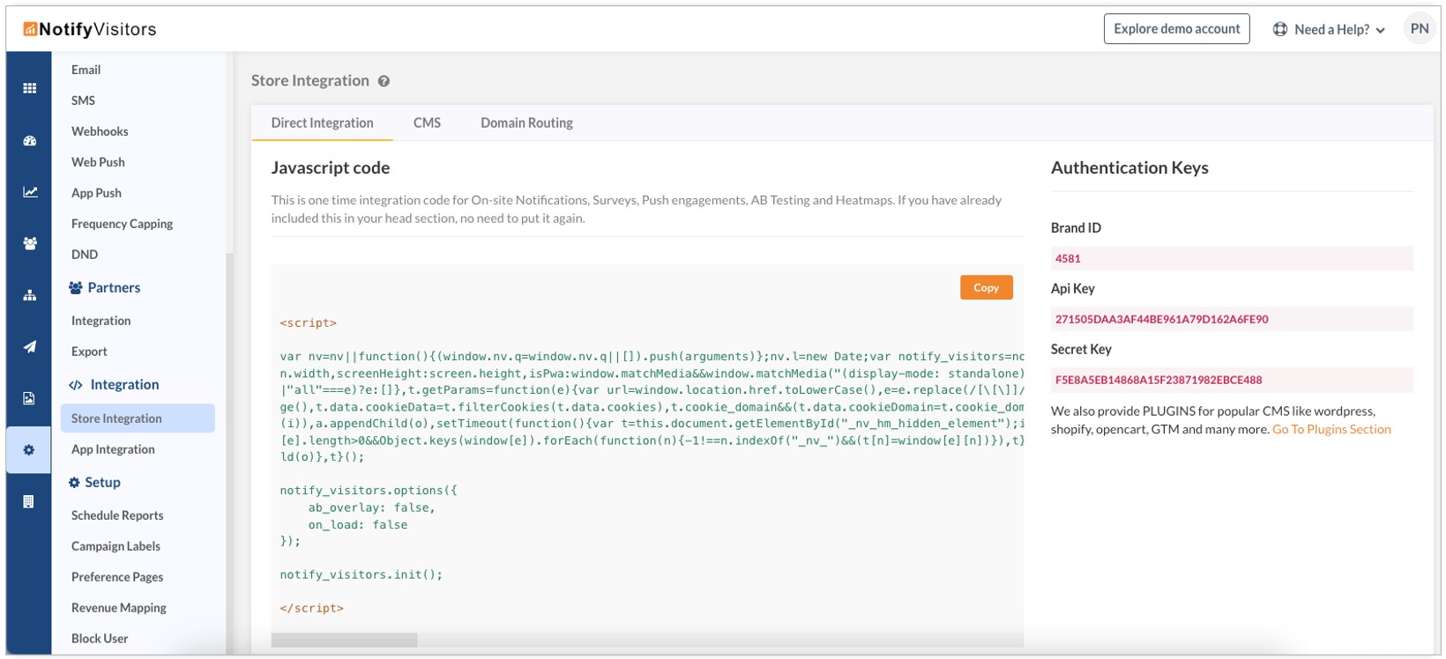This screenshot has height=659, width=1446.
Task: Click the Integration code section heading
Action: tap(115, 384)
